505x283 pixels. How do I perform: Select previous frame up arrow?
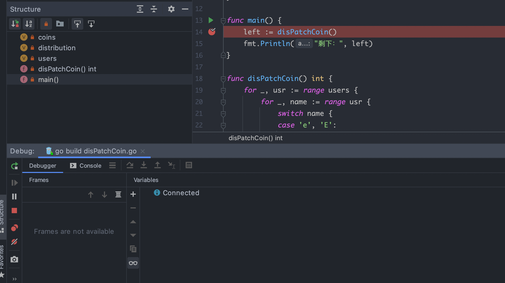click(x=91, y=195)
